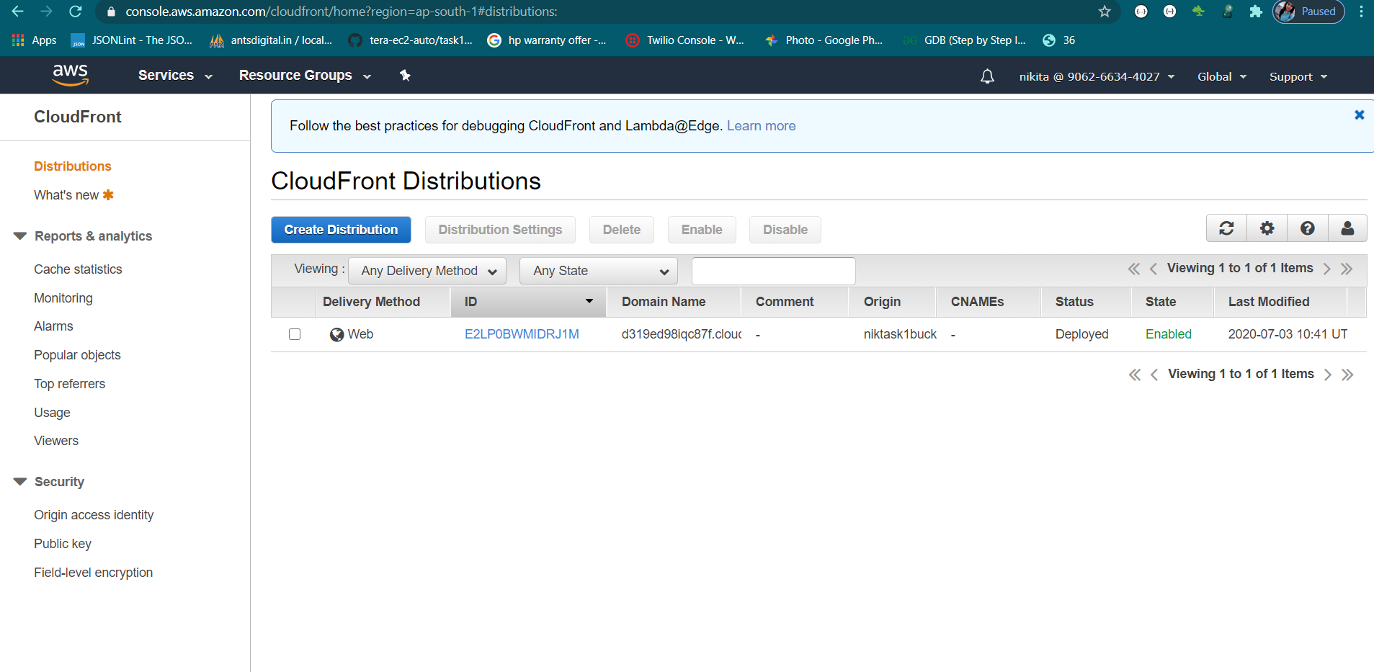Sort by the Delivery Method column header
The height and width of the screenshot is (672, 1374).
tap(383, 302)
